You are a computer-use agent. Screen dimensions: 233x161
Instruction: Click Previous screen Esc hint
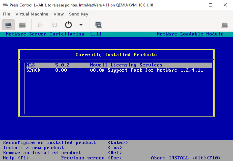(92, 158)
